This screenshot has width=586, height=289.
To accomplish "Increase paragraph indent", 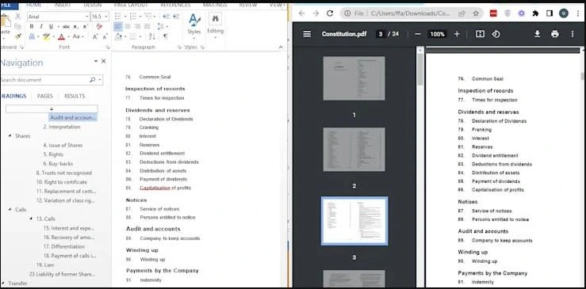I will [176, 17].
